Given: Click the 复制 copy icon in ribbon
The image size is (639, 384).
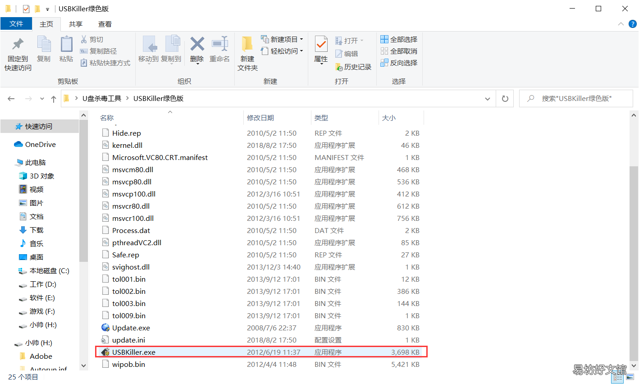Looking at the screenshot, I should (44, 44).
